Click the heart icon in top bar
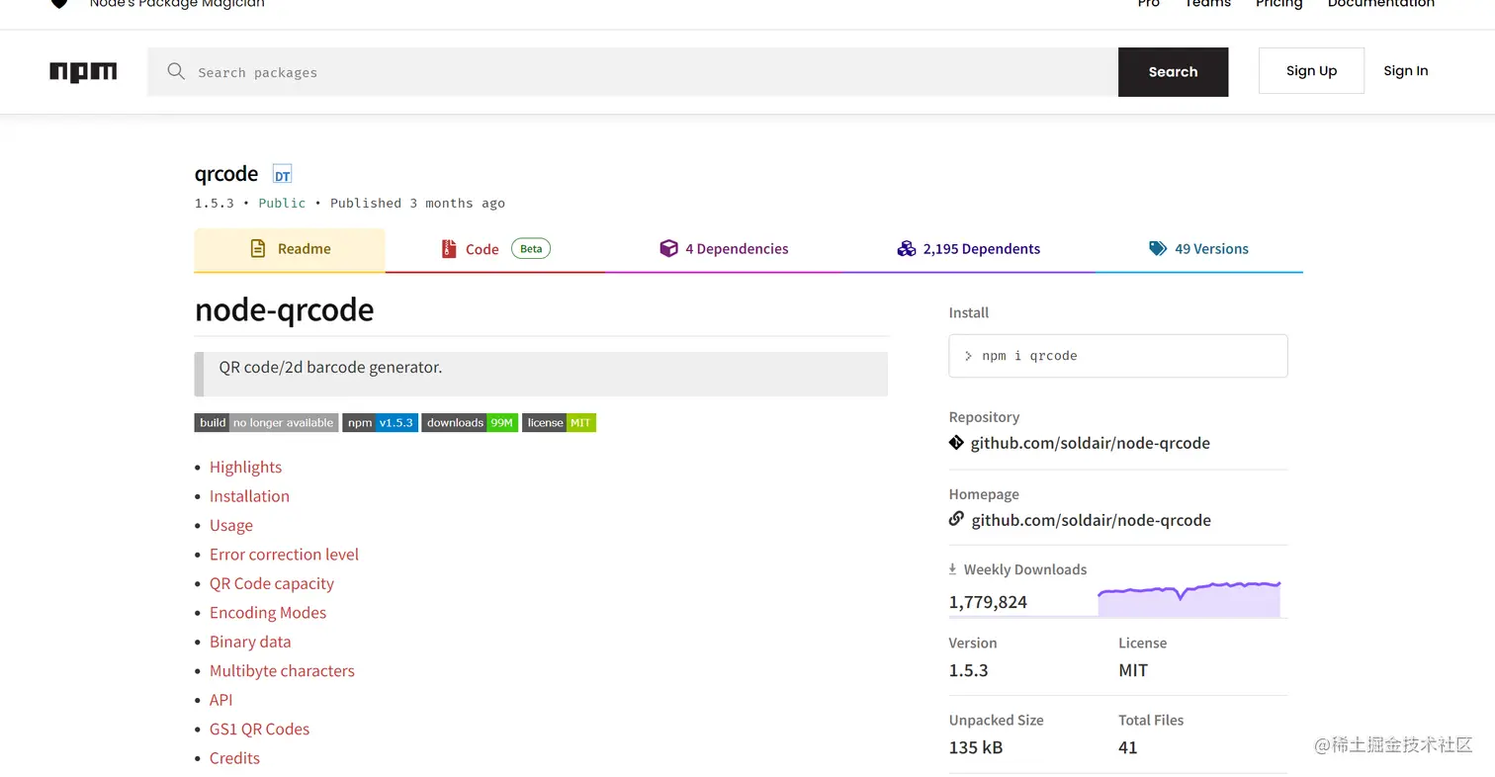 (59, 3)
